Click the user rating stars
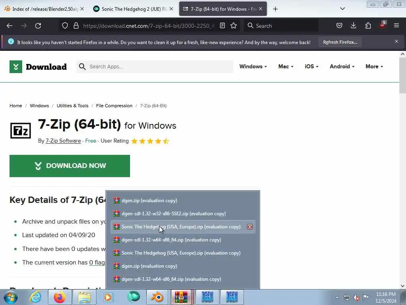This screenshot has width=406, height=305. click(150, 141)
